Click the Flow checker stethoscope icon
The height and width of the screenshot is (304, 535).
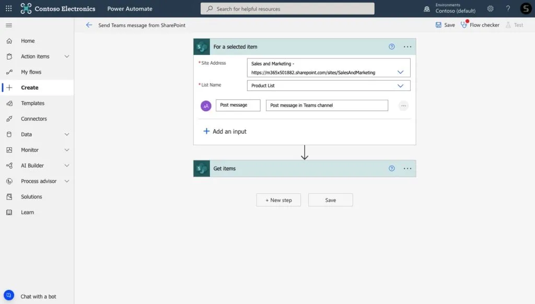[x=464, y=25]
